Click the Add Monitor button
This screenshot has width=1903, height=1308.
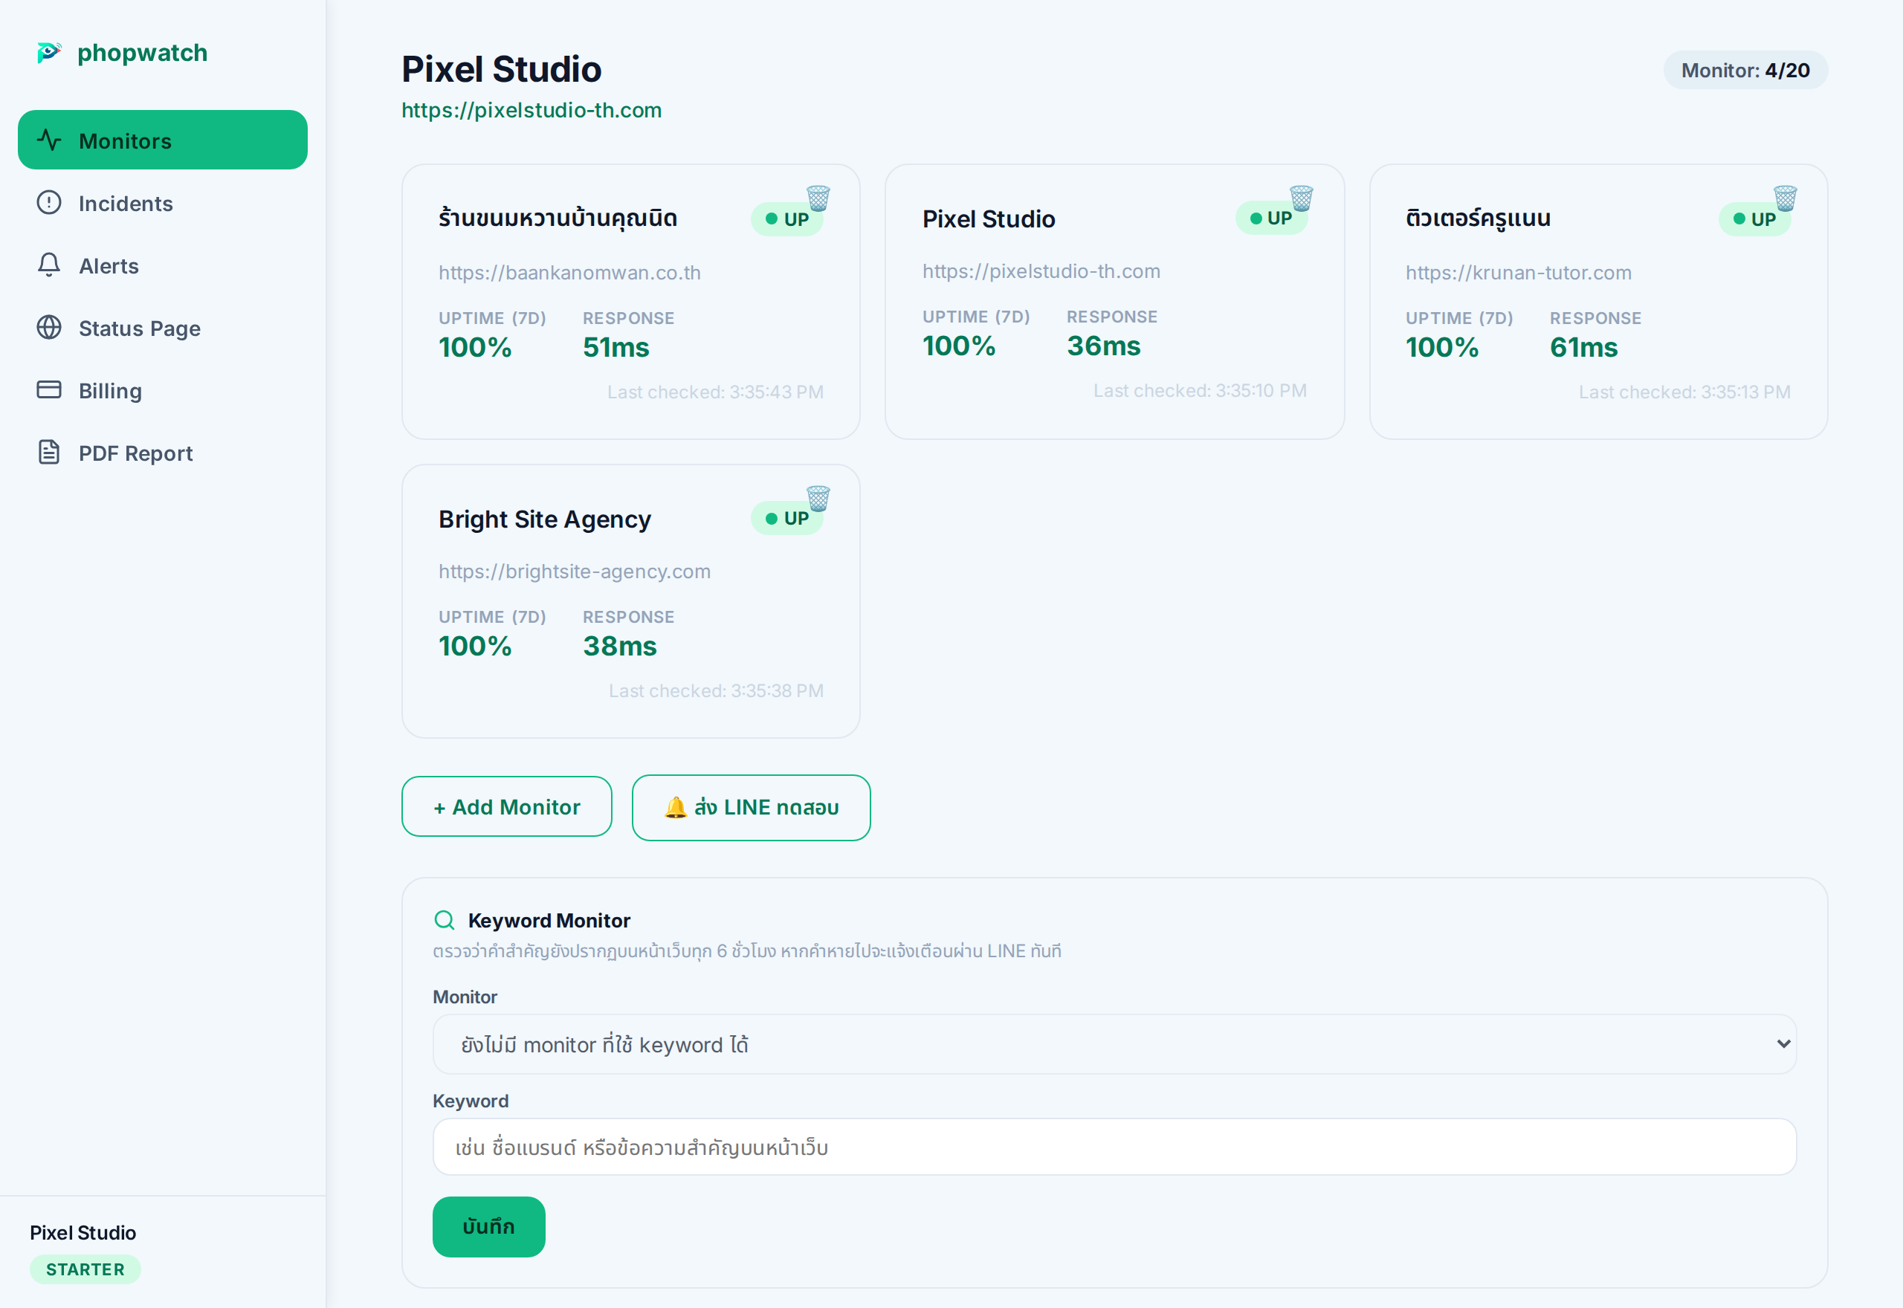tap(506, 806)
